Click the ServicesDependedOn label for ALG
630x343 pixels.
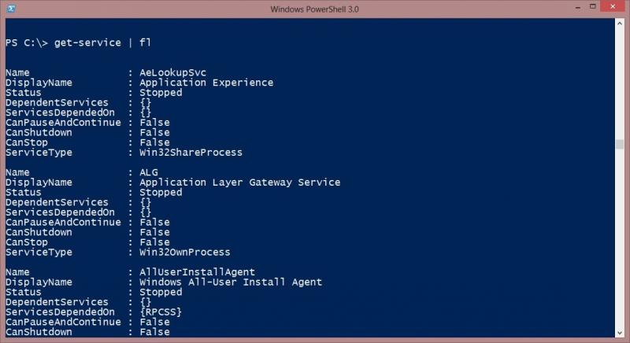pos(60,212)
